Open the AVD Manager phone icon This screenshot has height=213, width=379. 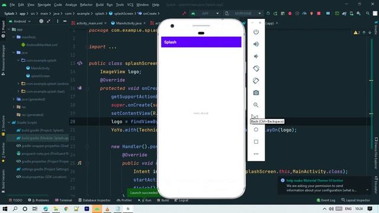tap(351, 14)
